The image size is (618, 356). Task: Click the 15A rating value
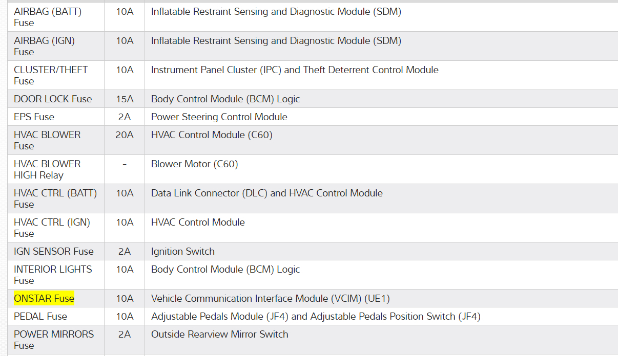click(125, 99)
